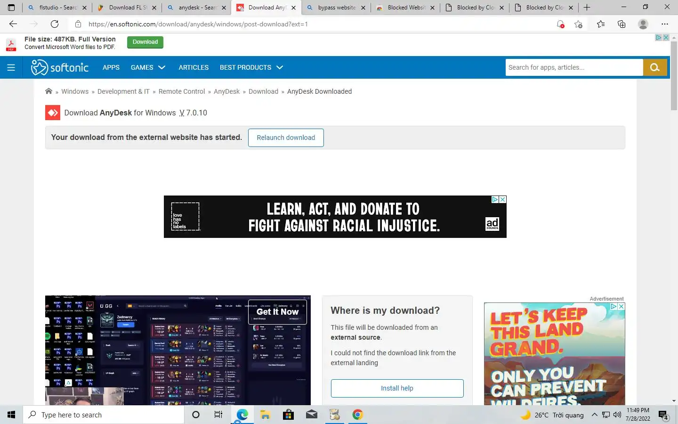Open Development & IT breadcrumb link
The width and height of the screenshot is (678, 424).
tap(123, 91)
